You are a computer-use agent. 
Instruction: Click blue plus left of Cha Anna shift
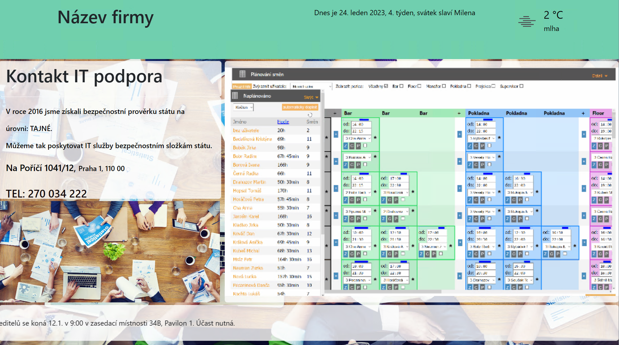pos(336,134)
